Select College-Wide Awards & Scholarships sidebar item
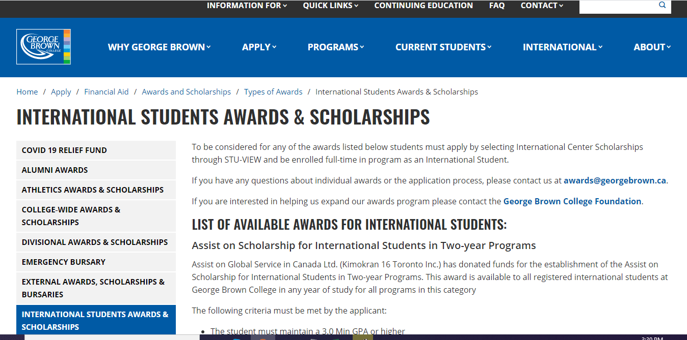The width and height of the screenshot is (687, 340). click(x=96, y=216)
